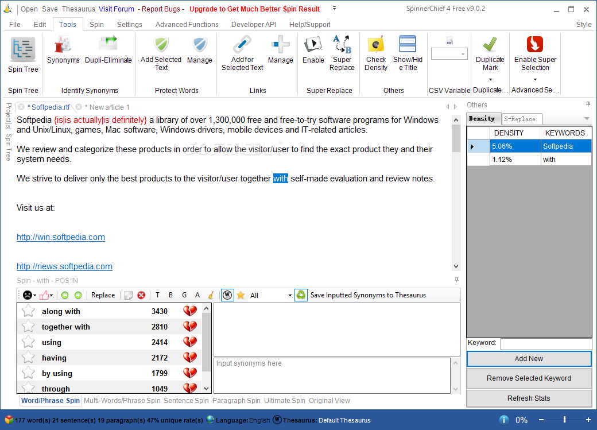Click the zoom out minus button
Viewport: 597px width, 430px height.
click(541, 420)
